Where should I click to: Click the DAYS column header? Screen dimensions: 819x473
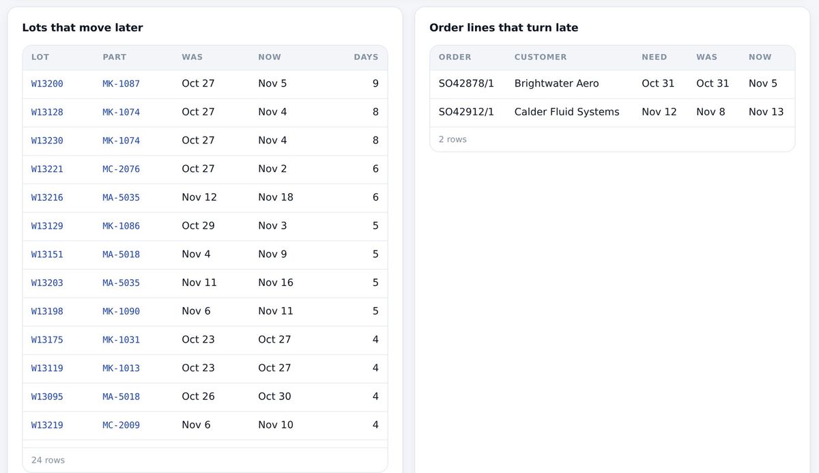click(366, 57)
